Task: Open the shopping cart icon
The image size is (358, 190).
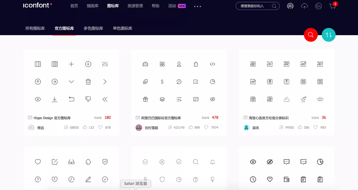Action: tap(333, 6)
